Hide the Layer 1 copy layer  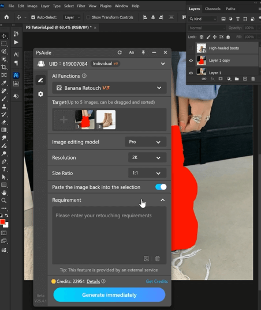(x=191, y=61)
